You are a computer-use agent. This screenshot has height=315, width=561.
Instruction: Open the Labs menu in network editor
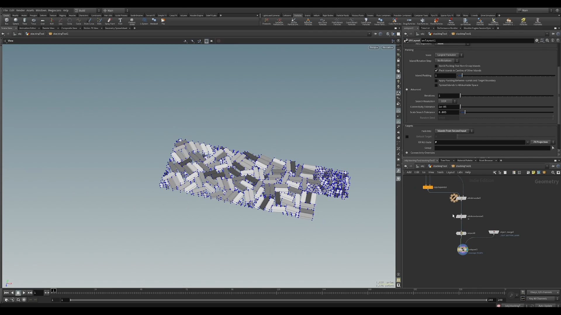(x=460, y=172)
